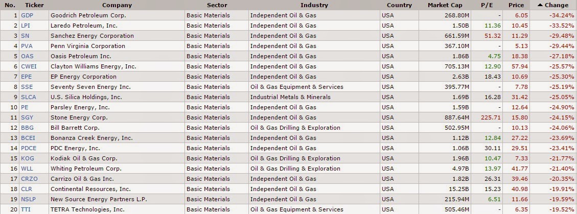
Task: Open PVA ticker quote page
Action: click(27, 46)
